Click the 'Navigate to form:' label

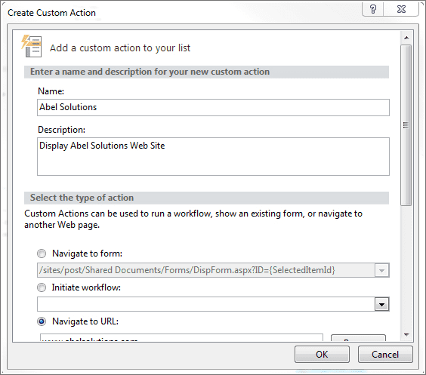[x=87, y=254]
